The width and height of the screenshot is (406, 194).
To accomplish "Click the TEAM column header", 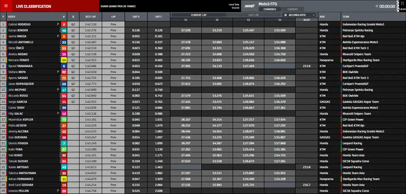I will pos(373,17).
